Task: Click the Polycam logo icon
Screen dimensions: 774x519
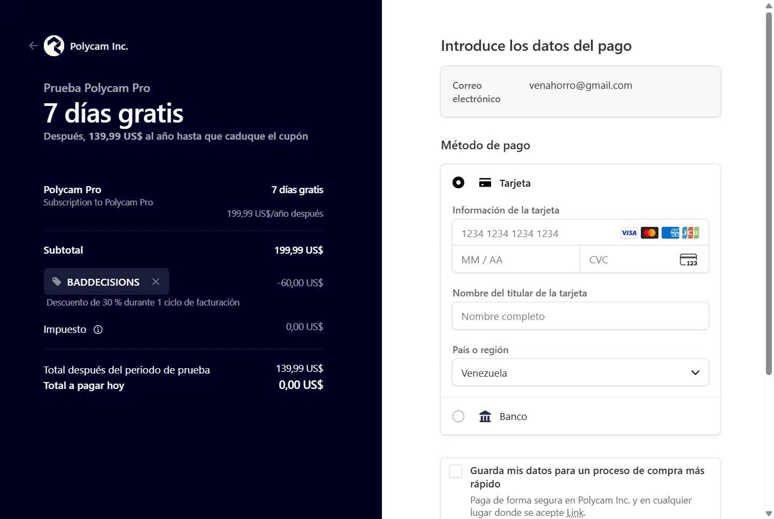Action: [53, 46]
